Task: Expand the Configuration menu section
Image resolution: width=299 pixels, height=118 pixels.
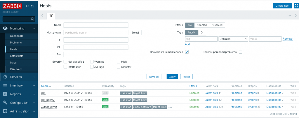Action: point(34,103)
